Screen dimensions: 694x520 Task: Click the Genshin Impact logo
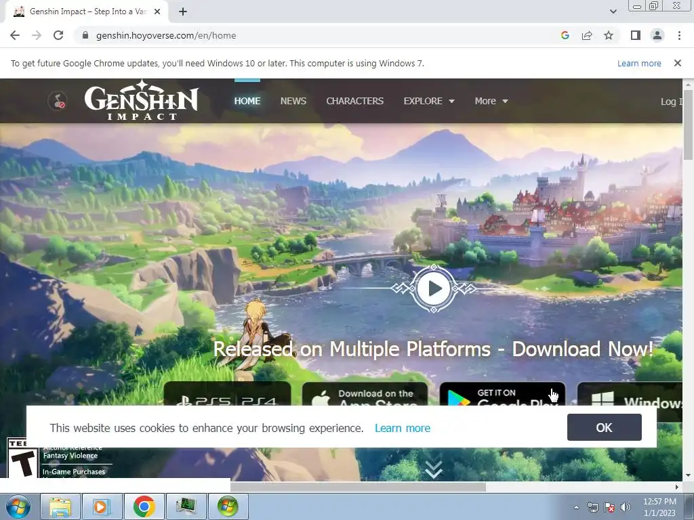click(141, 100)
